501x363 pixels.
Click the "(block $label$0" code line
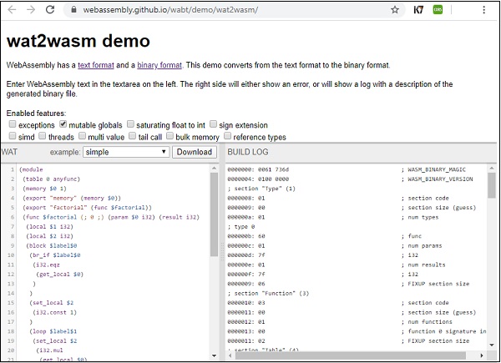click(52, 245)
